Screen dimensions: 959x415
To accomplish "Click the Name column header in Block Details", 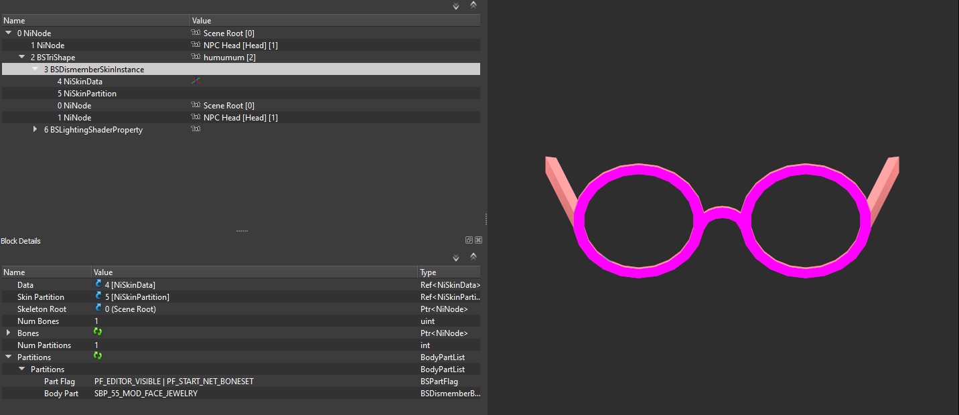I will coord(46,272).
